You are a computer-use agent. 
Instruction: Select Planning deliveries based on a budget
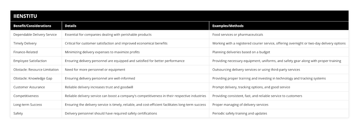click(241, 52)
